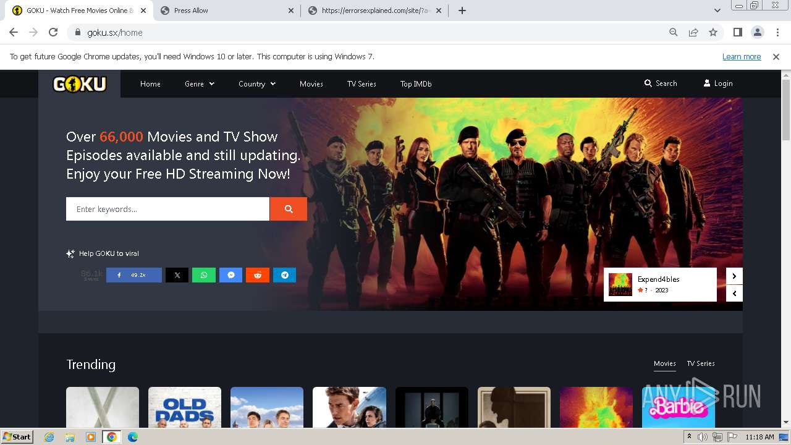Share on Reddit icon
Image resolution: width=791 pixels, height=445 pixels.
[x=258, y=275]
